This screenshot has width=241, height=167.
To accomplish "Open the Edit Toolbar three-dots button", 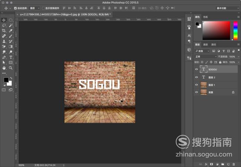I will tap(4, 73).
